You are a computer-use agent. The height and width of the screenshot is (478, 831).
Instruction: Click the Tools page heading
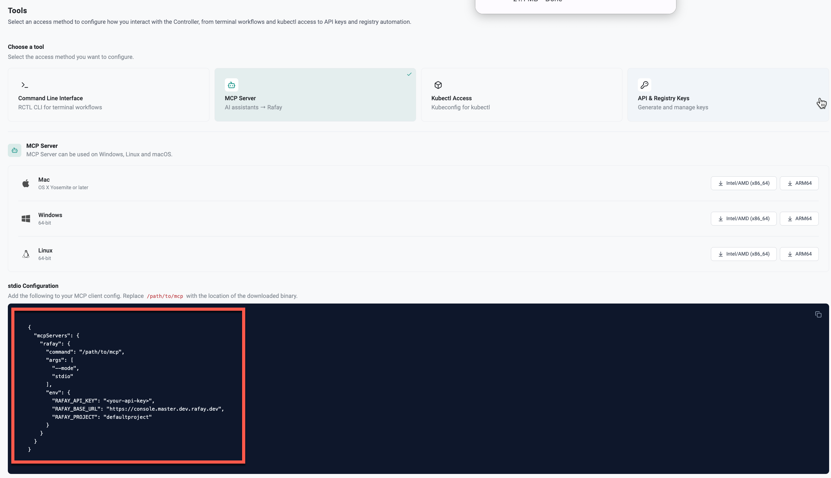point(18,11)
